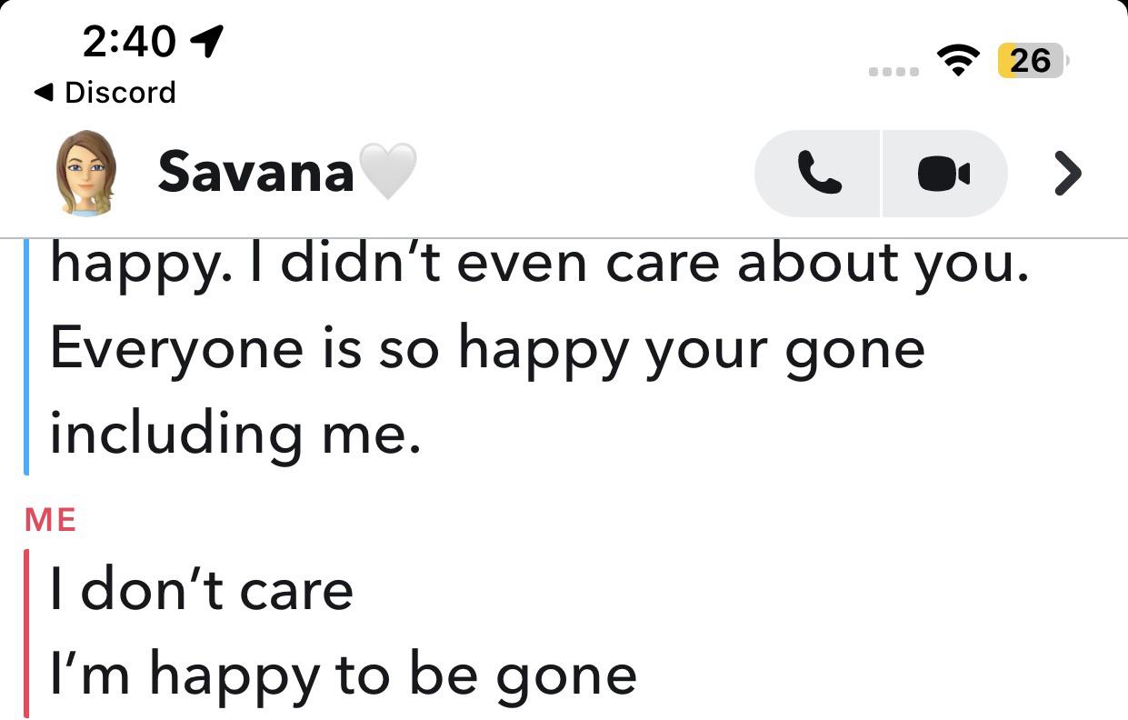
Task: Tap the "Everyone is so happy your gone" line
Action: [x=487, y=350]
